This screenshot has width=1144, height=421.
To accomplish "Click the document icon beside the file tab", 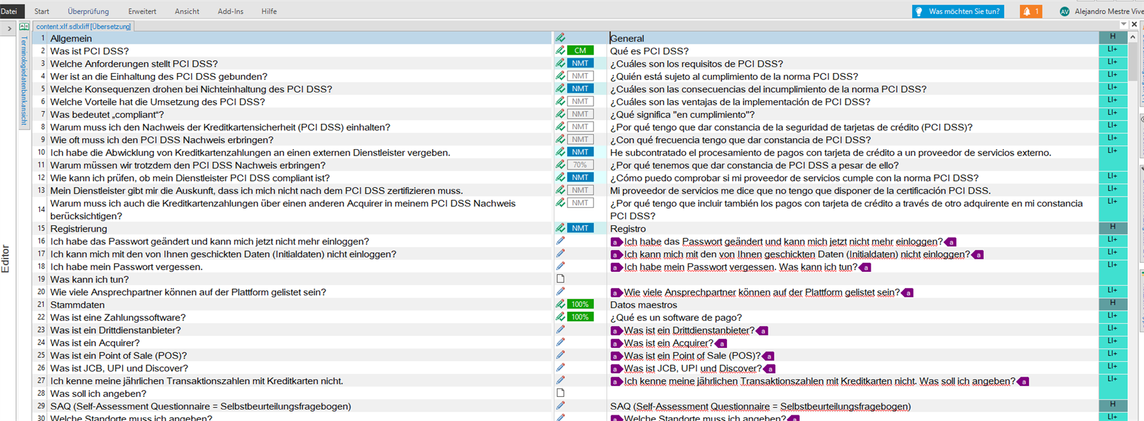I will (x=24, y=27).
